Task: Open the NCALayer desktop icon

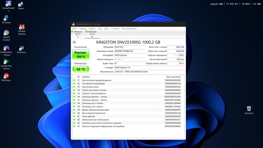Action: click(x=6, y=19)
